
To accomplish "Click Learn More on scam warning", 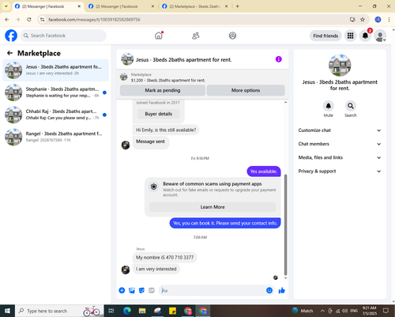I will (213, 207).
